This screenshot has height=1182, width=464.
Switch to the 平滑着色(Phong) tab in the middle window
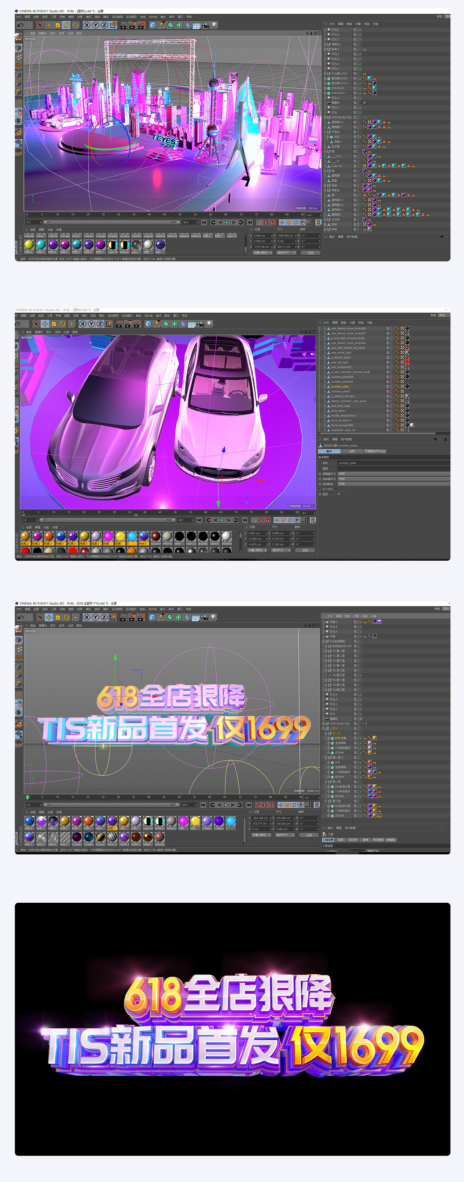click(x=375, y=451)
